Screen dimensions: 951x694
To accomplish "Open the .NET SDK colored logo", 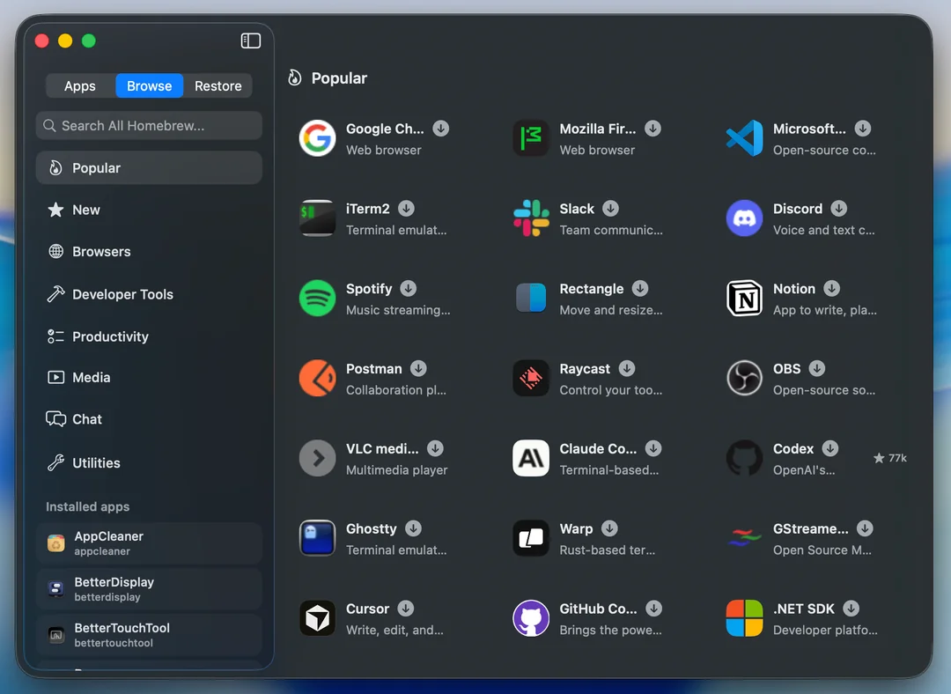I will (744, 618).
